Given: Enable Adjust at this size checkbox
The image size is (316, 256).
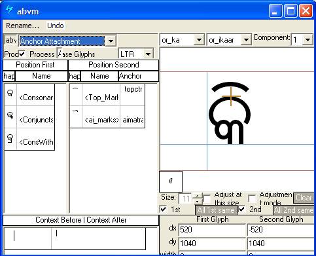Looking at the screenshot, I should click(207, 198).
